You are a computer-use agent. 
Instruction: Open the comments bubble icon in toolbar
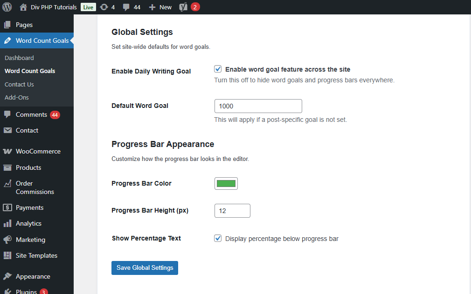[126, 7]
